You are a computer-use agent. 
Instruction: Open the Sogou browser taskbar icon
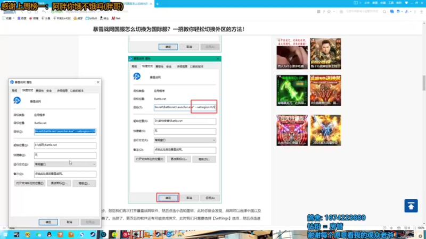coord(82,234)
